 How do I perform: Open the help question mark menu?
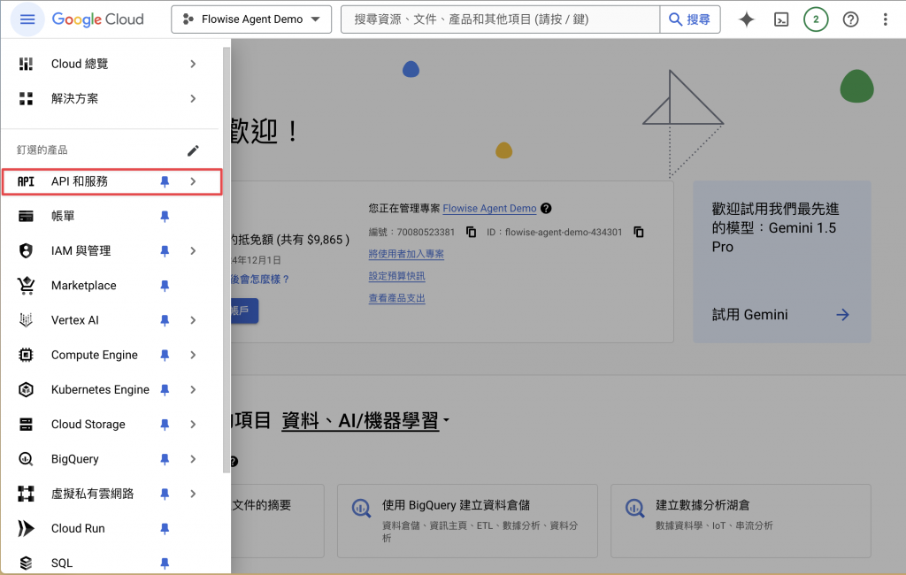[850, 19]
